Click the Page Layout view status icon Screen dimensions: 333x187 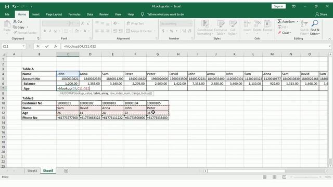(x=274, y=177)
